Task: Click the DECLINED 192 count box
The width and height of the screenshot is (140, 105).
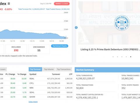Action: coord(16,49)
